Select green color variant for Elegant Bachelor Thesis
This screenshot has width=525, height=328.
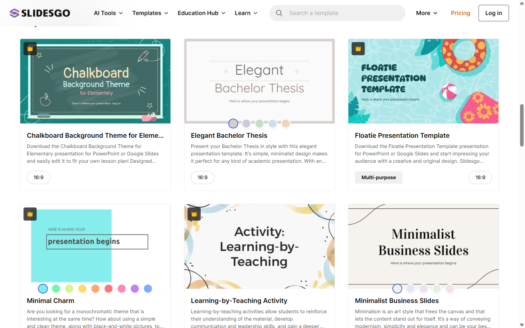pos(259,123)
